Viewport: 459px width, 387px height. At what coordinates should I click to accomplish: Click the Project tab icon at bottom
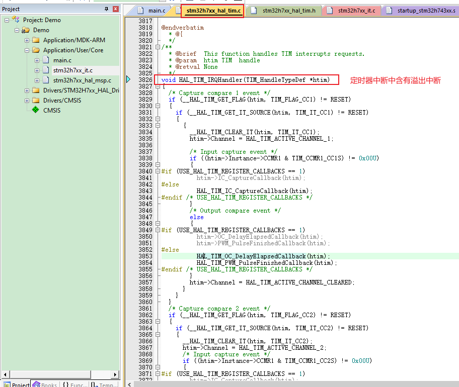coord(7,384)
